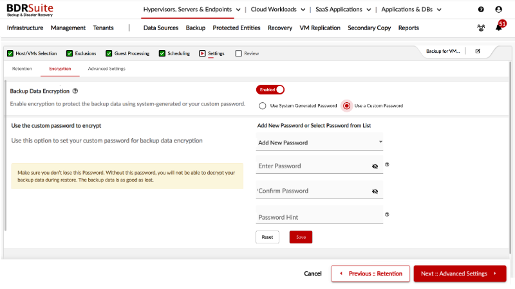Open the help question mark icon in header
Viewport: 515px width, 289px height.
[x=481, y=10]
